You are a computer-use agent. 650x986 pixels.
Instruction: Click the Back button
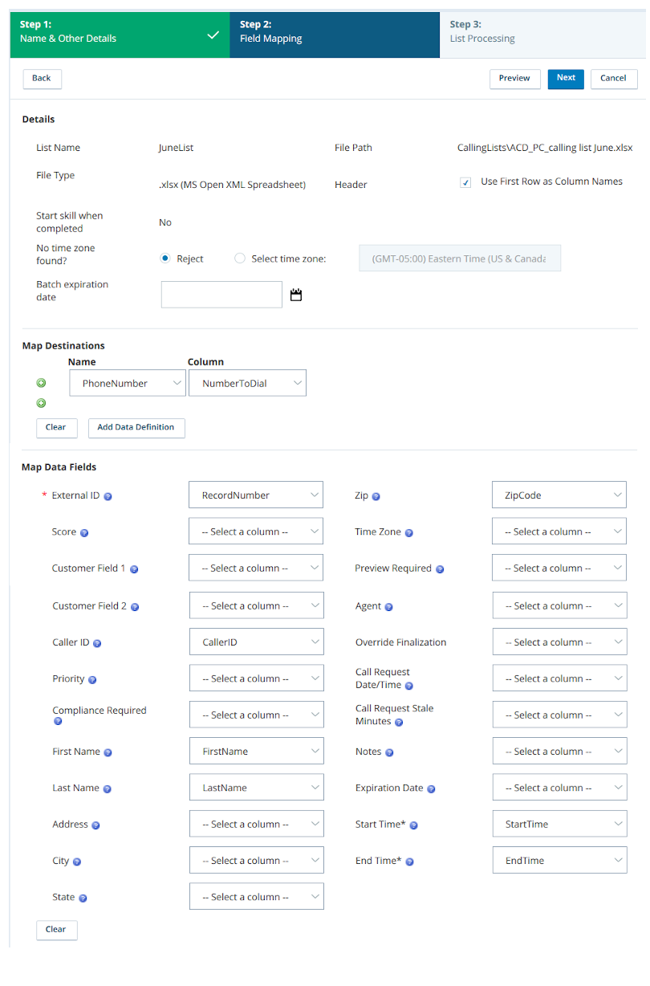[x=42, y=79]
